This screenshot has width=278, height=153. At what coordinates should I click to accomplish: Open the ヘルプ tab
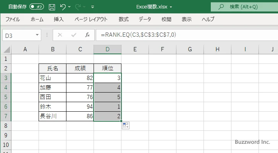click(x=208, y=19)
